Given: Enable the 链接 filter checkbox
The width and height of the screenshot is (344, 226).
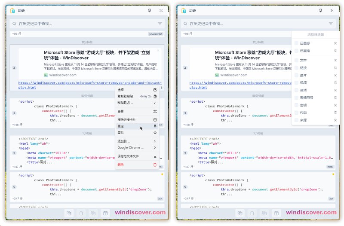Looking at the screenshot, I should click(296, 68).
